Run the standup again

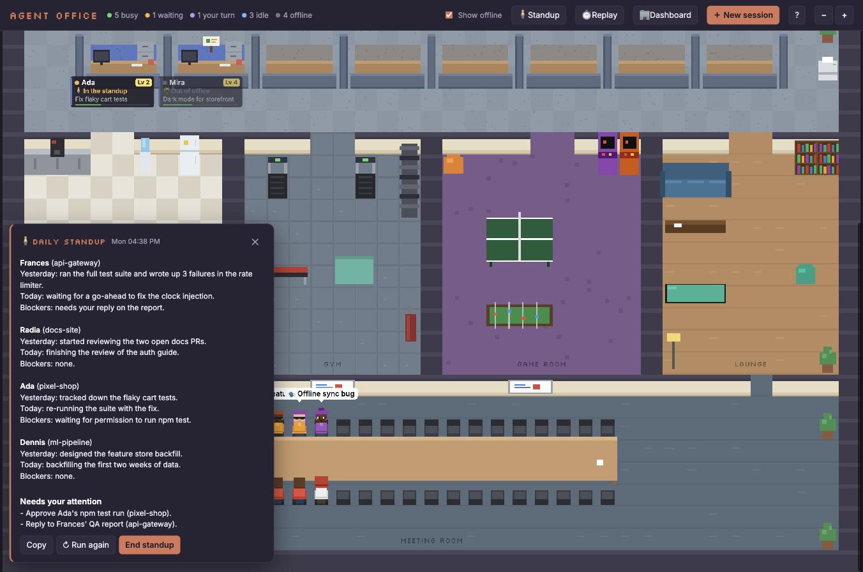[86, 545]
